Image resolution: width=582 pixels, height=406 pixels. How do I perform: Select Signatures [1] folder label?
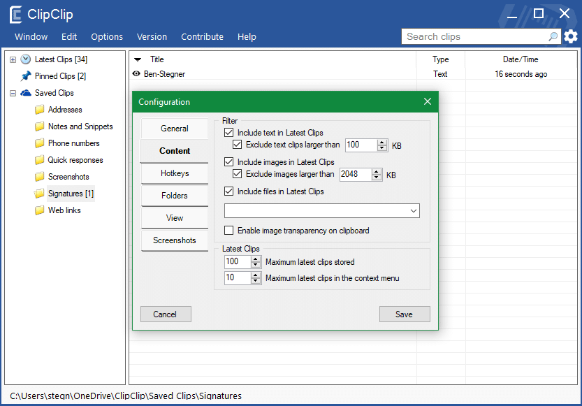point(71,194)
